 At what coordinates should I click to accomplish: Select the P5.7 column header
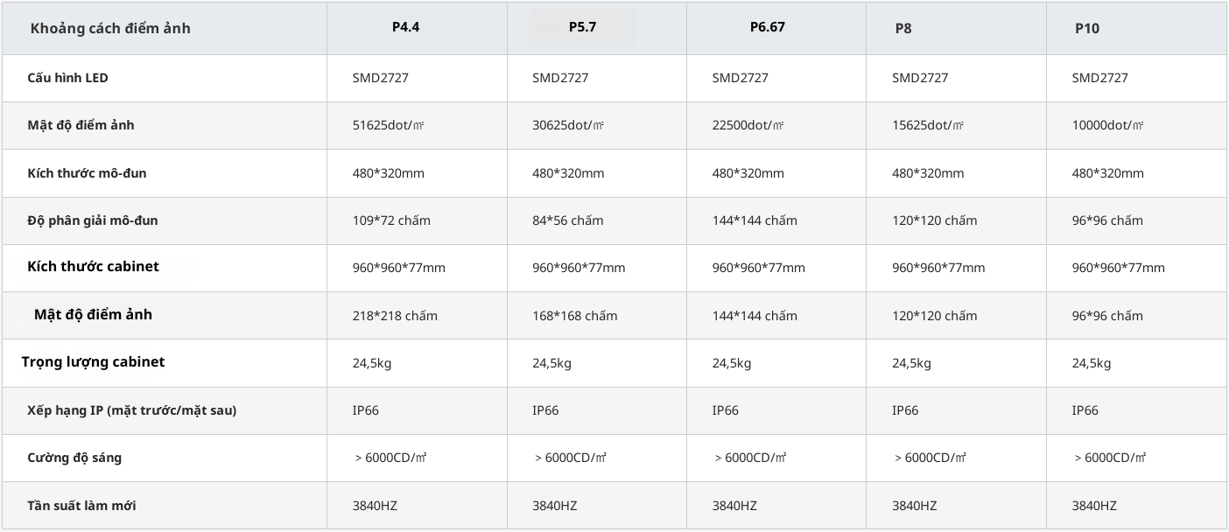click(x=582, y=27)
